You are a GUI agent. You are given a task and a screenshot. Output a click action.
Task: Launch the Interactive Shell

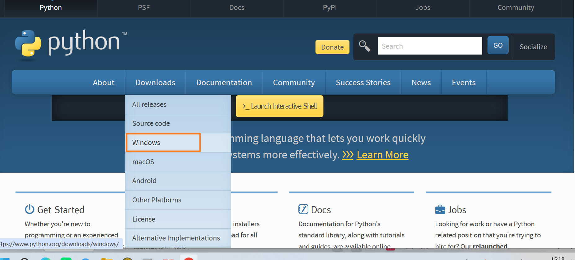279,106
